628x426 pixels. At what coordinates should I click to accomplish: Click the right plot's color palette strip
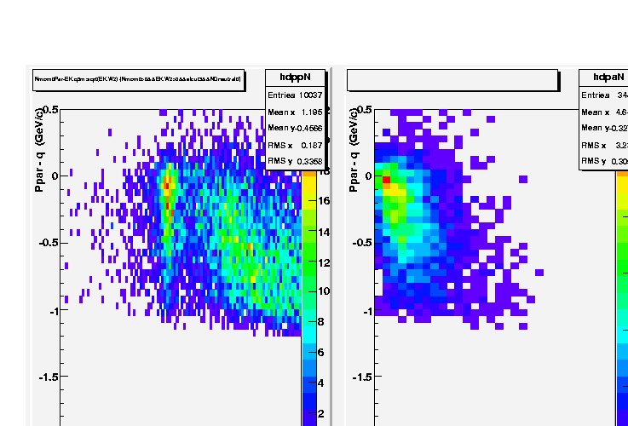click(622, 298)
